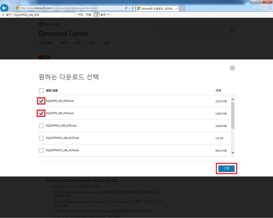The image size is (273, 218).
Task: Click the 1.0 GB size value
Action: point(219,138)
